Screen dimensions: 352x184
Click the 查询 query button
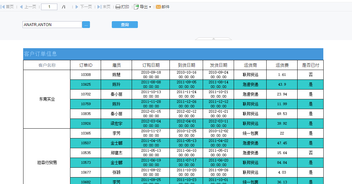pos(125,25)
